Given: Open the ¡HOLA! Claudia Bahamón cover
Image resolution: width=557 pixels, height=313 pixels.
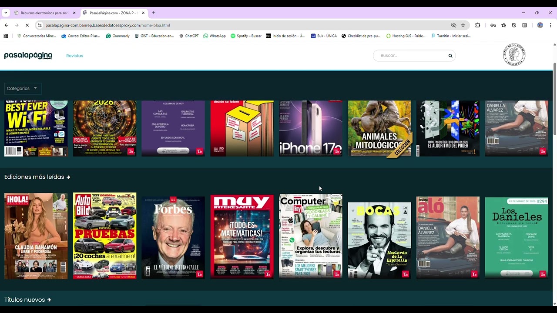Looking at the screenshot, I should tap(36, 236).
